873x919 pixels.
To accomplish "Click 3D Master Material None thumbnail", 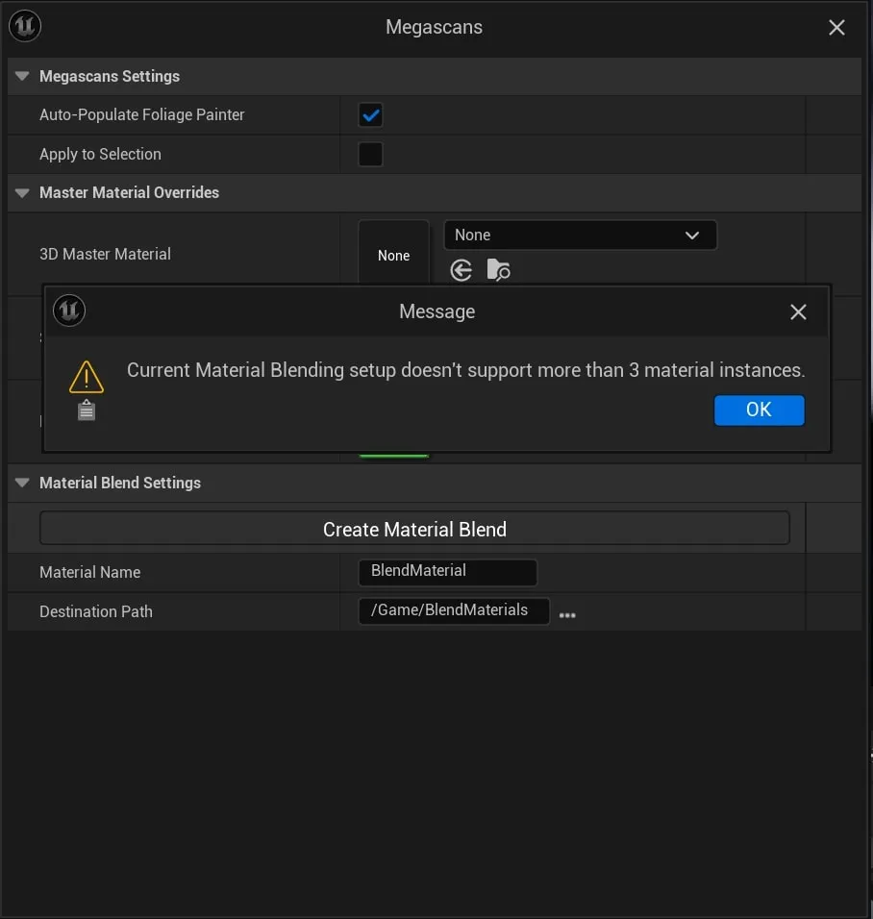I will pos(393,253).
